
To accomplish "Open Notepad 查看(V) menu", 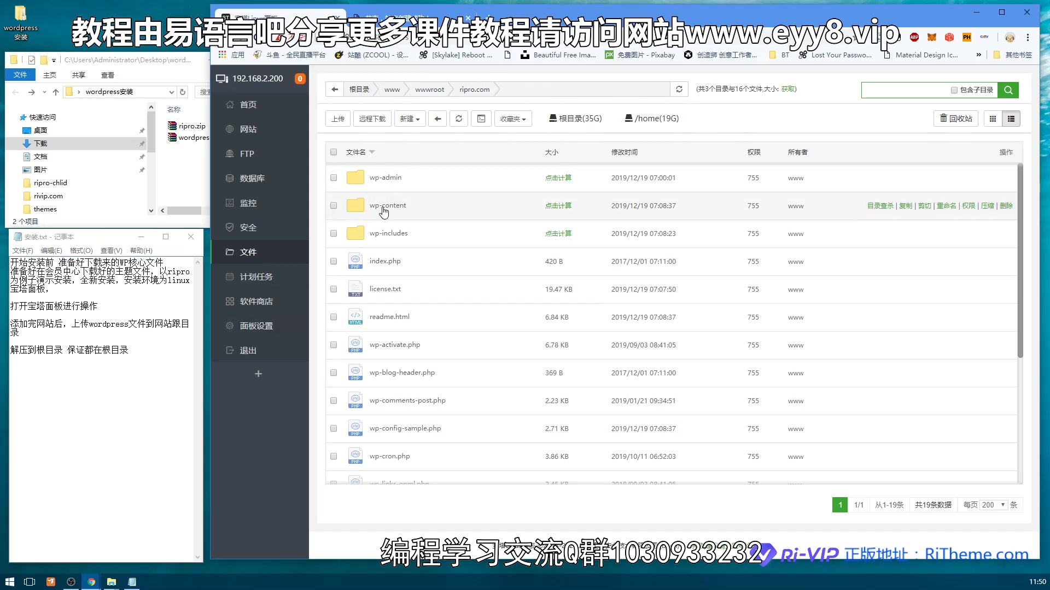I will [x=111, y=250].
